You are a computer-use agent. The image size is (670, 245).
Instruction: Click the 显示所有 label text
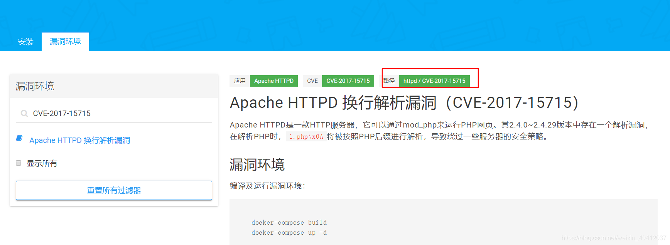[42, 163]
